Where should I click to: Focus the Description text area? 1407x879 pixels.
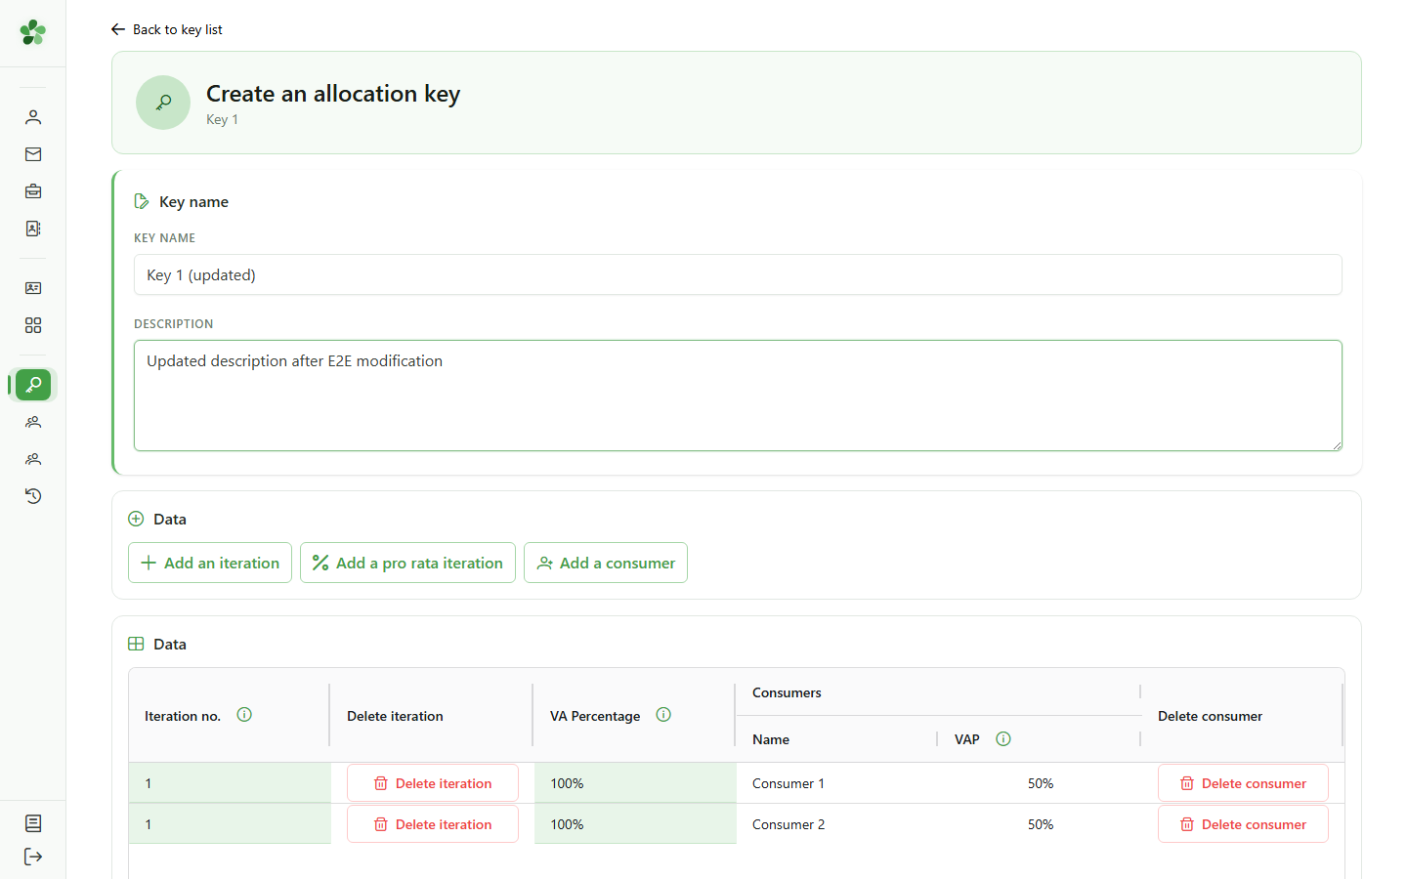point(738,396)
